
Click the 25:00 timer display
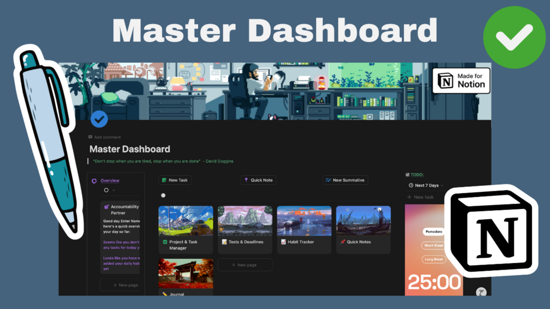(x=434, y=282)
